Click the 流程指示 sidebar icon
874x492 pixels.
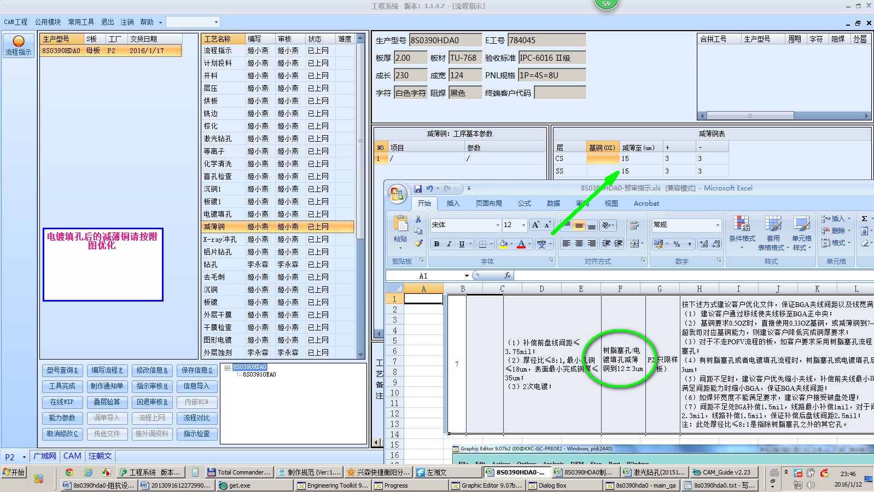pyautogui.click(x=19, y=45)
